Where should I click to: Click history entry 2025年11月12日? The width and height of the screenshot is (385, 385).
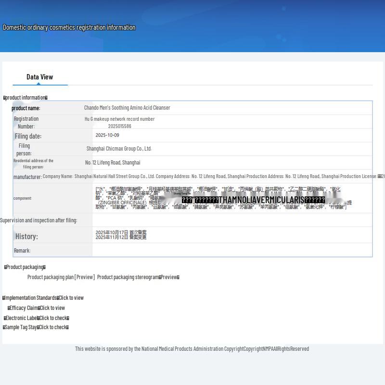121,237
